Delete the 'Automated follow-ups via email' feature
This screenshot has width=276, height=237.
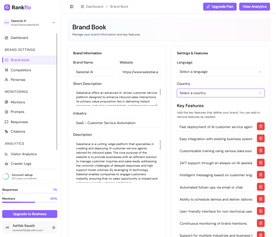point(261,187)
